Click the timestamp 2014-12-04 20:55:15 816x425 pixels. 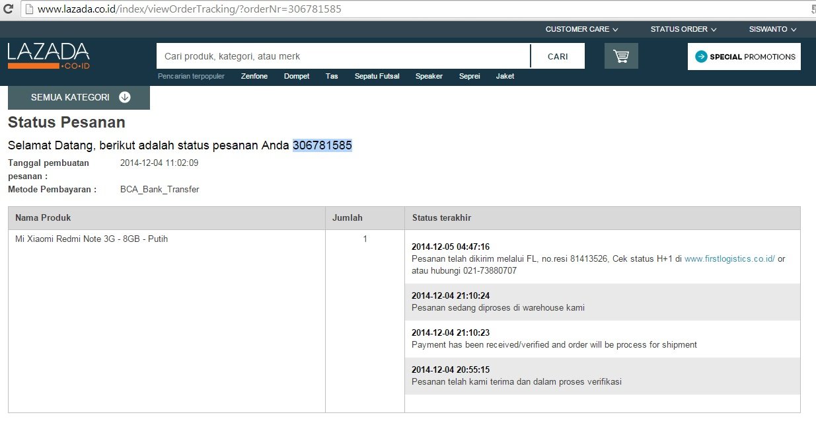click(451, 370)
